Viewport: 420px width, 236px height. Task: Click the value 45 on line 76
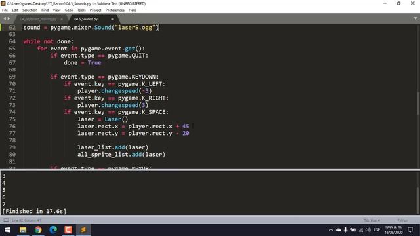(186, 127)
